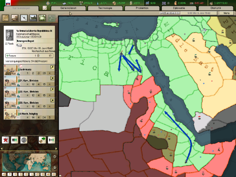Click on the world minimap
This screenshot has height=177, width=236.
click(27, 162)
